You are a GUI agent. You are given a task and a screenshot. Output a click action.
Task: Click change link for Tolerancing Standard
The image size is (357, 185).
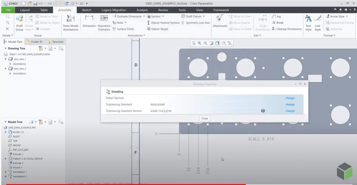tap(290, 105)
